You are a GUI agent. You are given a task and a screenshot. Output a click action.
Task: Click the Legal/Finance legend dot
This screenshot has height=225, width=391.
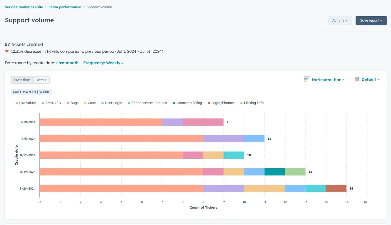pyautogui.click(x=209, y=103)
